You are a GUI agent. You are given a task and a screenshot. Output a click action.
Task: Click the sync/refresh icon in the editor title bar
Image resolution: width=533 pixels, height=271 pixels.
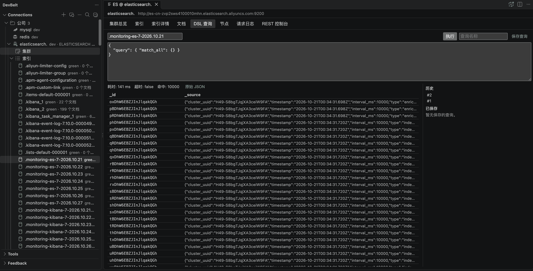(x=511, y=4)
